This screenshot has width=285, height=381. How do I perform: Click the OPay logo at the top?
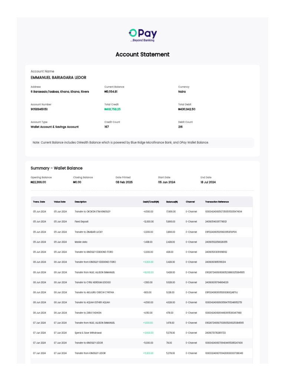142,35
